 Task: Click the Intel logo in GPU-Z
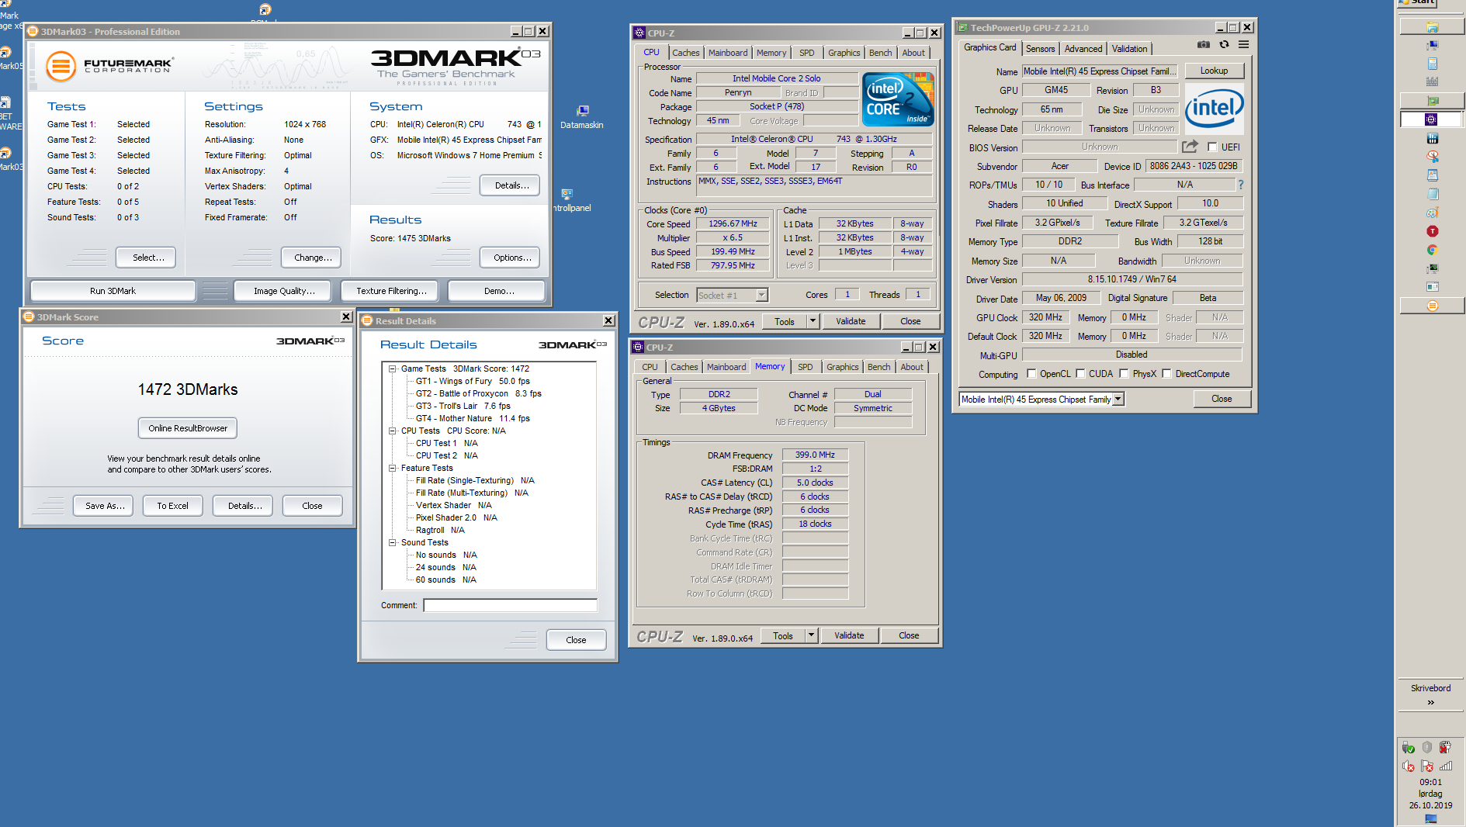[x=1214, y=108]
